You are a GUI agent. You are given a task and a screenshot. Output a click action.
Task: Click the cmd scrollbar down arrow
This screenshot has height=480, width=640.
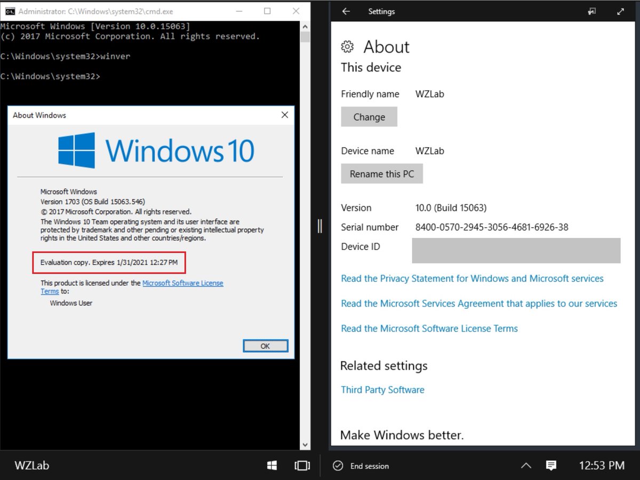[305, 444]
